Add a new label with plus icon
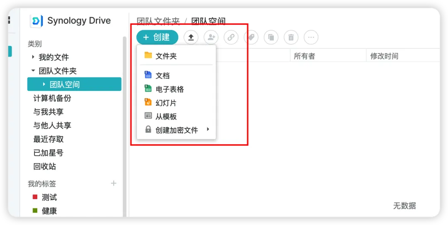The image size is (448, 225). point(113,183)
